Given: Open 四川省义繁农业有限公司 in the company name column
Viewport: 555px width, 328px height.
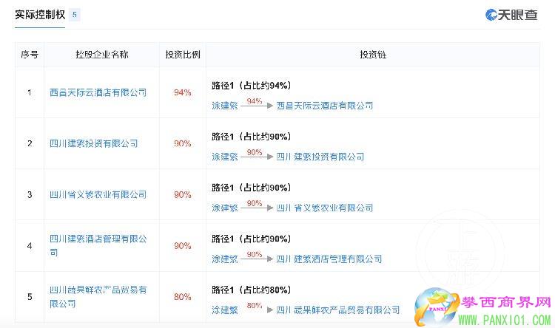Looking at the screenshot, I should [98, 194].
